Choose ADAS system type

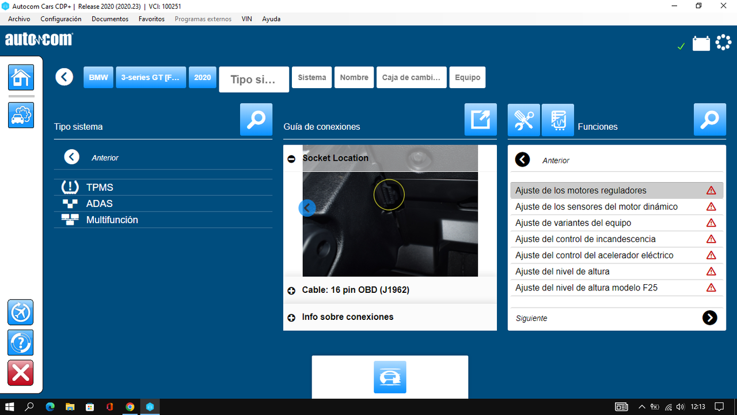pyautogui.click(x=163, y=203)
